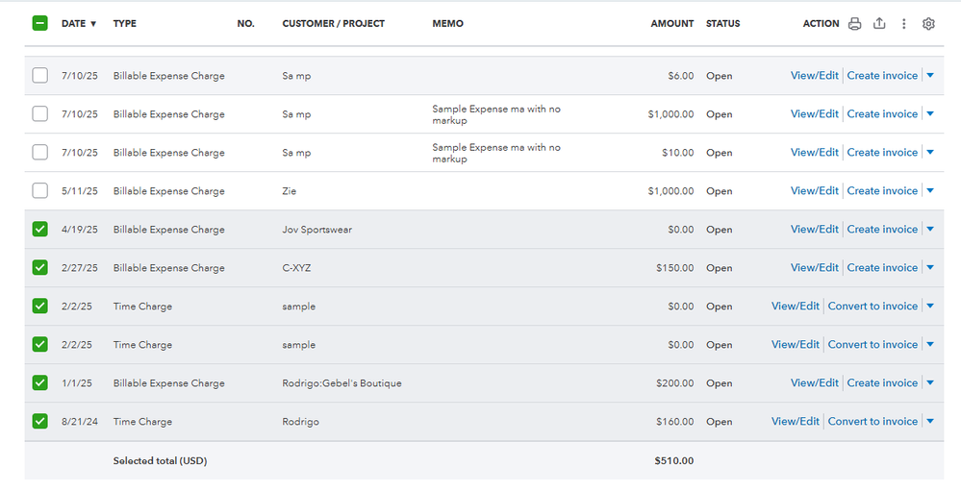Viewport: 961px width, 491px height.
Task: Expand action dropdown for the Zie row
Action: pos(929,191)
